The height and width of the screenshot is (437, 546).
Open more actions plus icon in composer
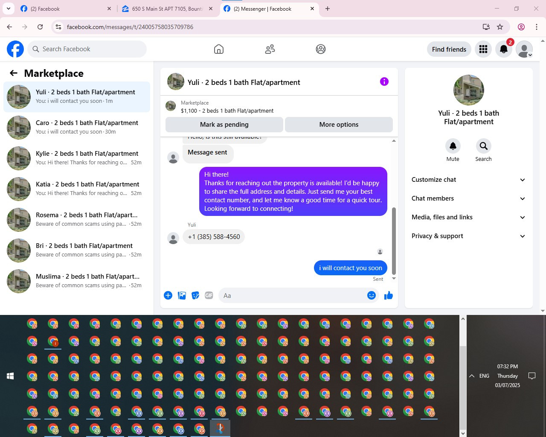click(x=168, y=295)
